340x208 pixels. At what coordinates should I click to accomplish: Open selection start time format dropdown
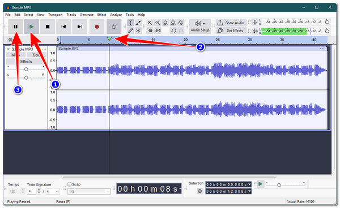pyautogui.click(x=249, y=184)
